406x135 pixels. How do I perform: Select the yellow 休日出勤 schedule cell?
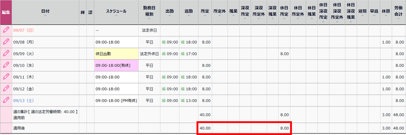[x=116, y=54]
